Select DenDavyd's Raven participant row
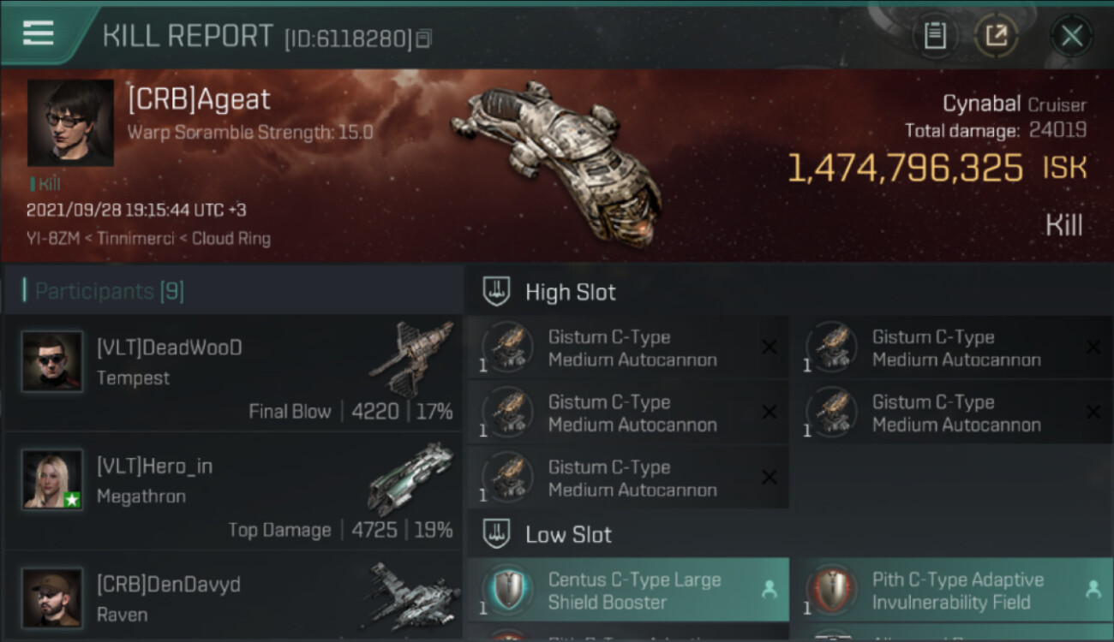The image size is (1114, 642). [233, 597]
